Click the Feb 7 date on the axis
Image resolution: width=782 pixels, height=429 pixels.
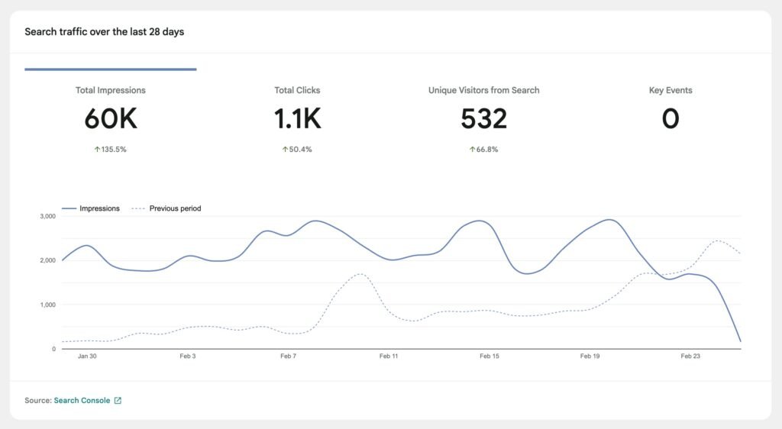point(288,356)
